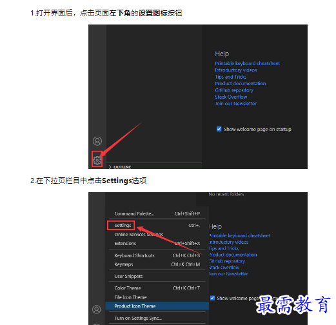This screenshot has height=325, width=336.
Task: Open Introductory videos link in second screenshot
Action: click(x=228, y=242)
